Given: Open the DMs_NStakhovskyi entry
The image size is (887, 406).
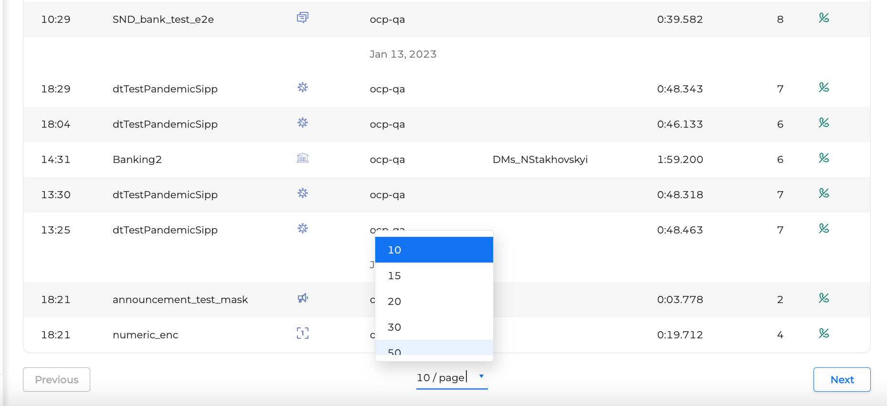Looking at the screenshot, I should point(540,160).
